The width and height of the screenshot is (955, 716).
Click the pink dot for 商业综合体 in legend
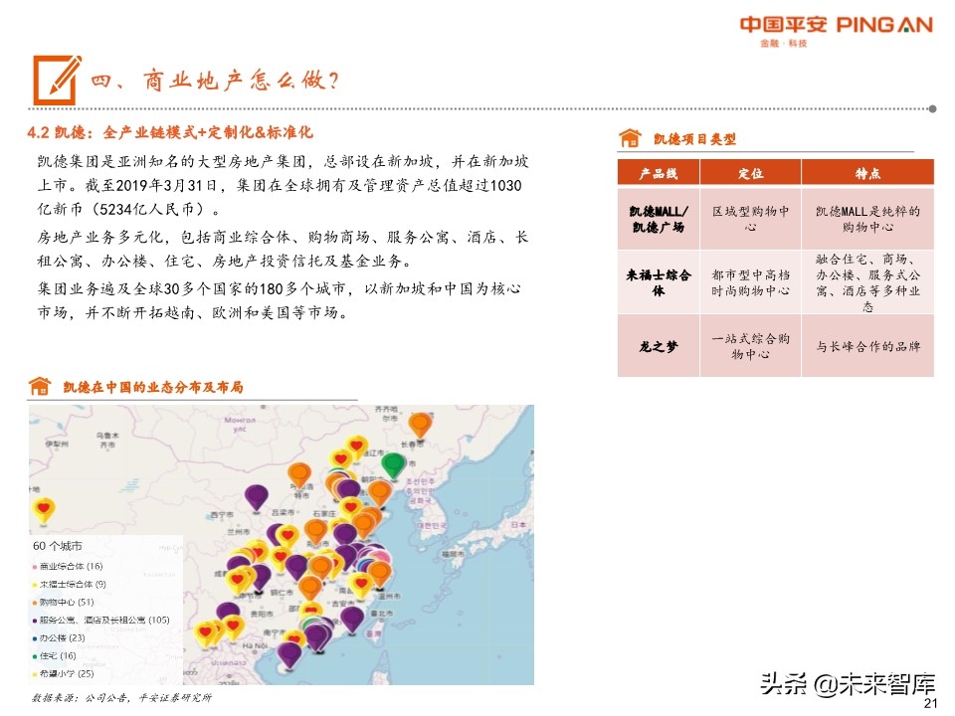[35, 567]
